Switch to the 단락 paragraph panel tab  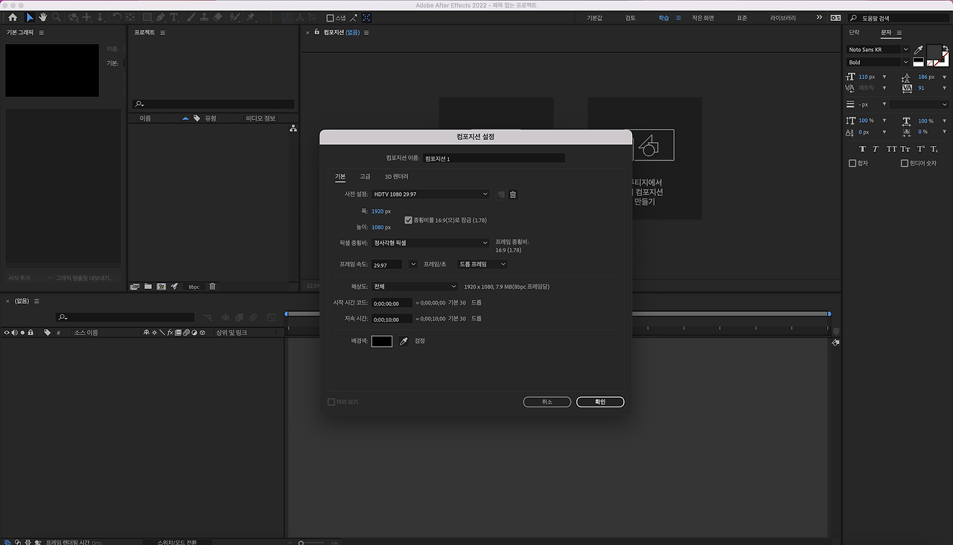(854, 33)
